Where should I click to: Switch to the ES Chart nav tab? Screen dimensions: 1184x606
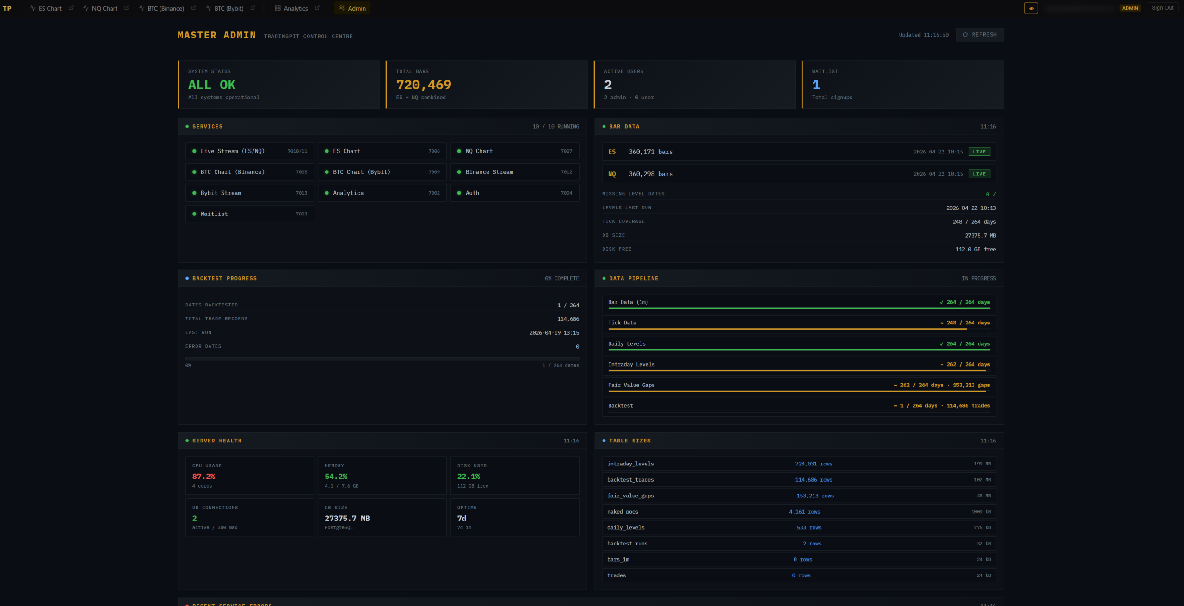45,8
